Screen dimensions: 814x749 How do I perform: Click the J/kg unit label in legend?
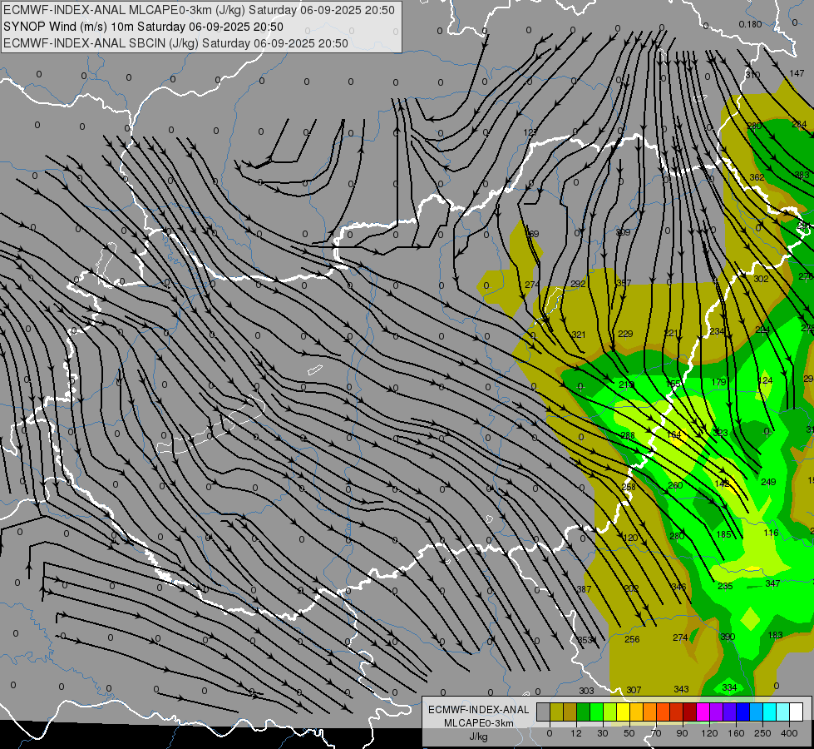(478, 736)
